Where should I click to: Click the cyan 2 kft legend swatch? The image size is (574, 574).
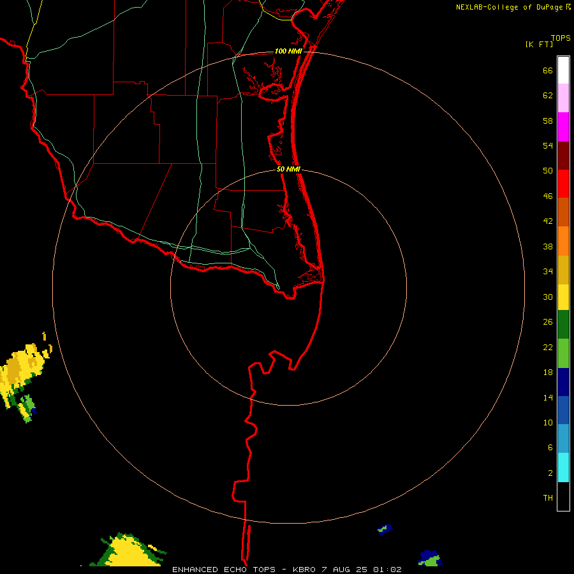coord(563,467)
